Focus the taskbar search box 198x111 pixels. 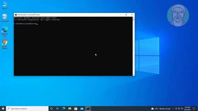(x=27, y=109)
